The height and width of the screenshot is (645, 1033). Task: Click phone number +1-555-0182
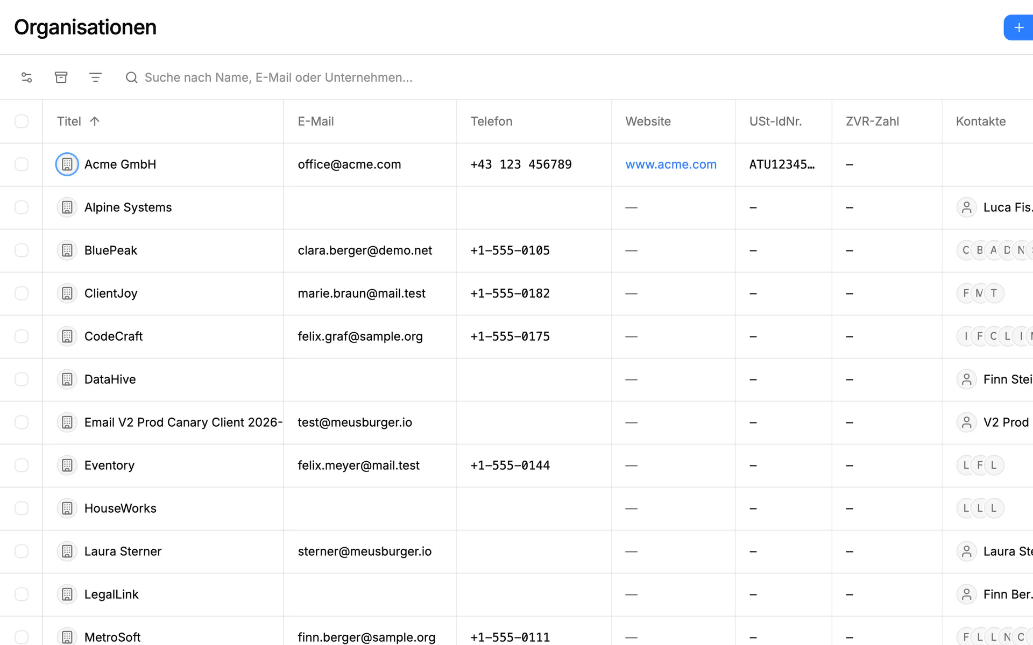(x=510, y=293)
